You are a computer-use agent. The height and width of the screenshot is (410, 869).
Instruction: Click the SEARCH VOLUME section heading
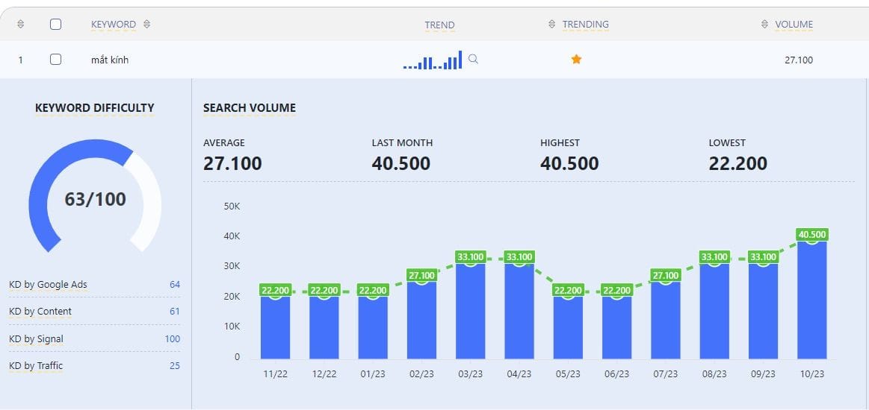pos(250,108)
